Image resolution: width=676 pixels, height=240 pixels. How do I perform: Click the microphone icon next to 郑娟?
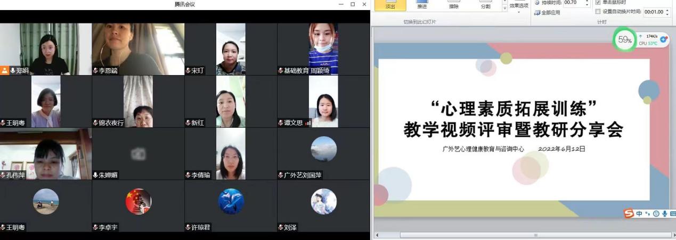pyautogui.click(x=13, y=70)
